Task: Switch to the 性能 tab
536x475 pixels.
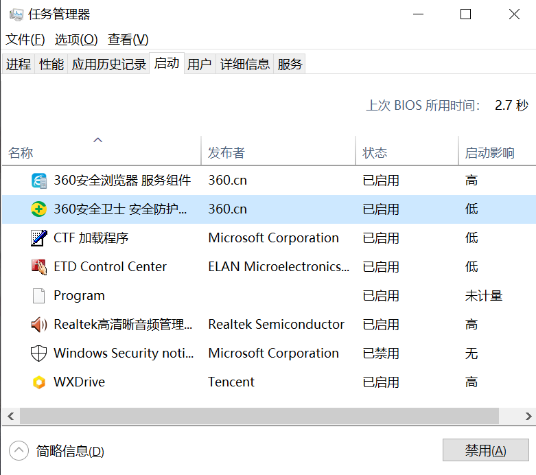Action: tap(51, 65)
